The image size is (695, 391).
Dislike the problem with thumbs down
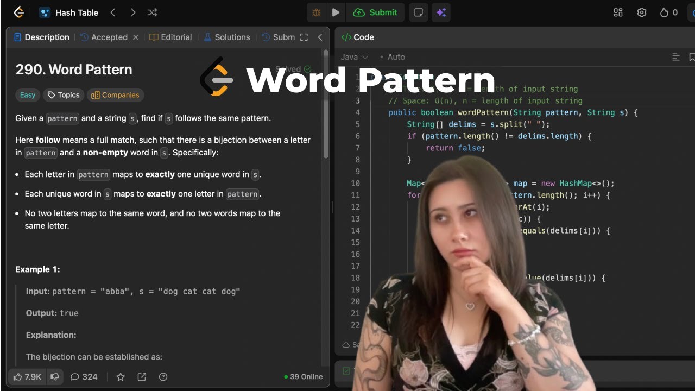[x=54, y=377]
